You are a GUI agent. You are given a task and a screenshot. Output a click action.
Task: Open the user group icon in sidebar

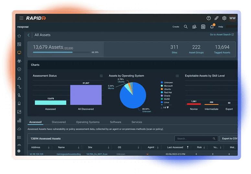point(19,145)
